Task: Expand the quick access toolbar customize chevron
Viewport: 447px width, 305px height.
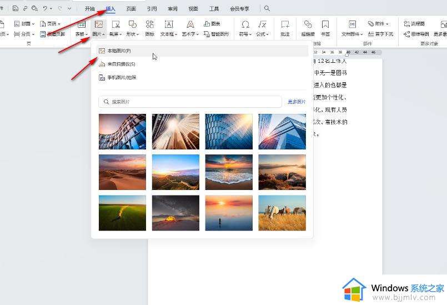Action: (69, 8)
